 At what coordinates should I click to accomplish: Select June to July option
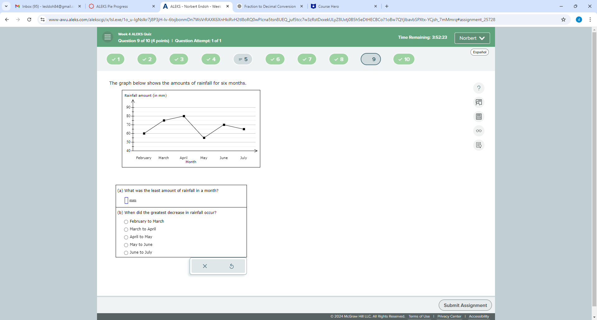126,253
